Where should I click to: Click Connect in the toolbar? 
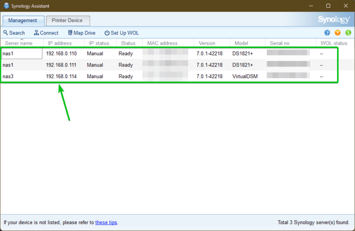coord(46,33)
